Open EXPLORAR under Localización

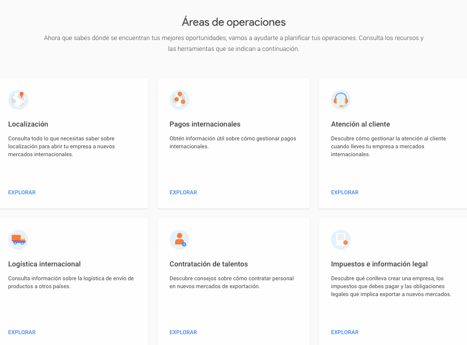(x=22, y=192)
